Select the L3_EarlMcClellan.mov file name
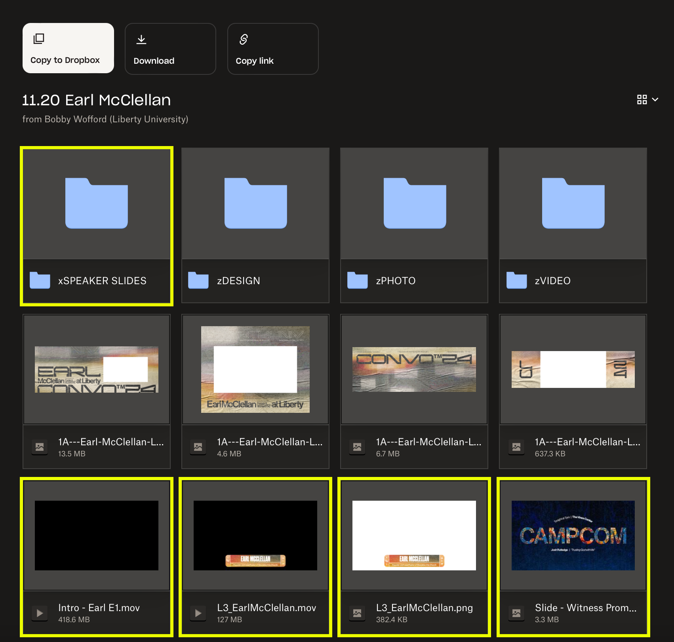The width and height of the screenshot is (674, 642). coord(267,608)
